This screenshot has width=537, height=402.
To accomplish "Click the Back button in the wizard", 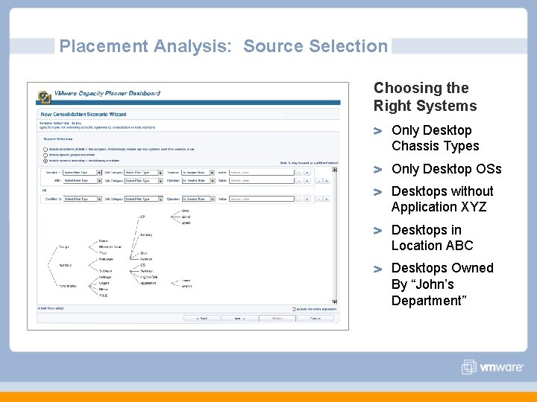I will [202, 319].
